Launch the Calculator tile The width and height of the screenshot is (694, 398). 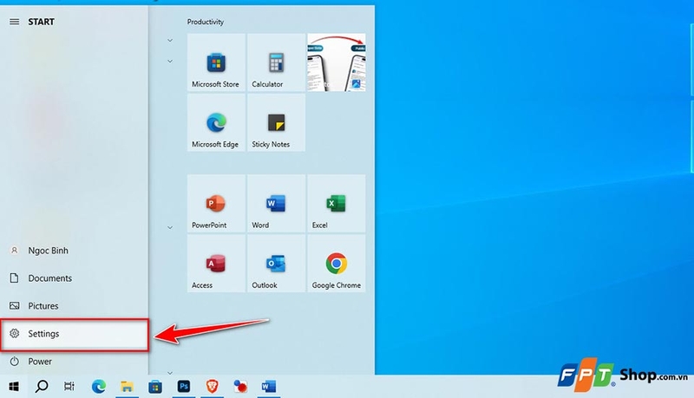[276, 62]
